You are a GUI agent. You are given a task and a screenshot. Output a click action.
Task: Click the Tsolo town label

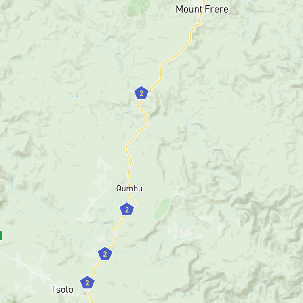62,290
